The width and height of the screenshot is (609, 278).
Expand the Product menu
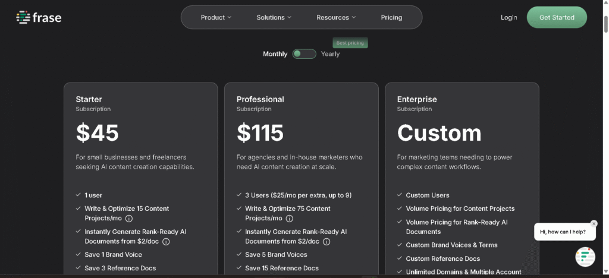click(x=216, y=17)
